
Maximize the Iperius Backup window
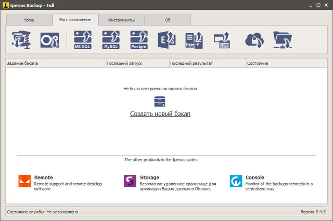(318, 5)
